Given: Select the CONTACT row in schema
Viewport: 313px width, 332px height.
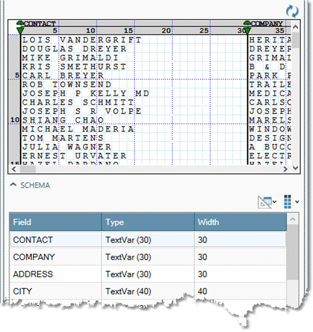Looking at the screenshot, I should pos(55,240).
